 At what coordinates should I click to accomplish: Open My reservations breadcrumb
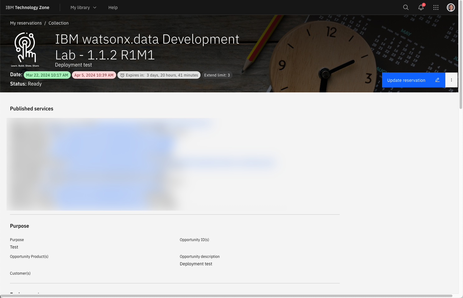pyautogui.click(x=26, y=23)
